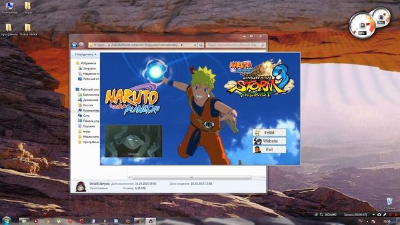Click the magnifier icon in the search box

pyautogui.click(x=262, y=45)
